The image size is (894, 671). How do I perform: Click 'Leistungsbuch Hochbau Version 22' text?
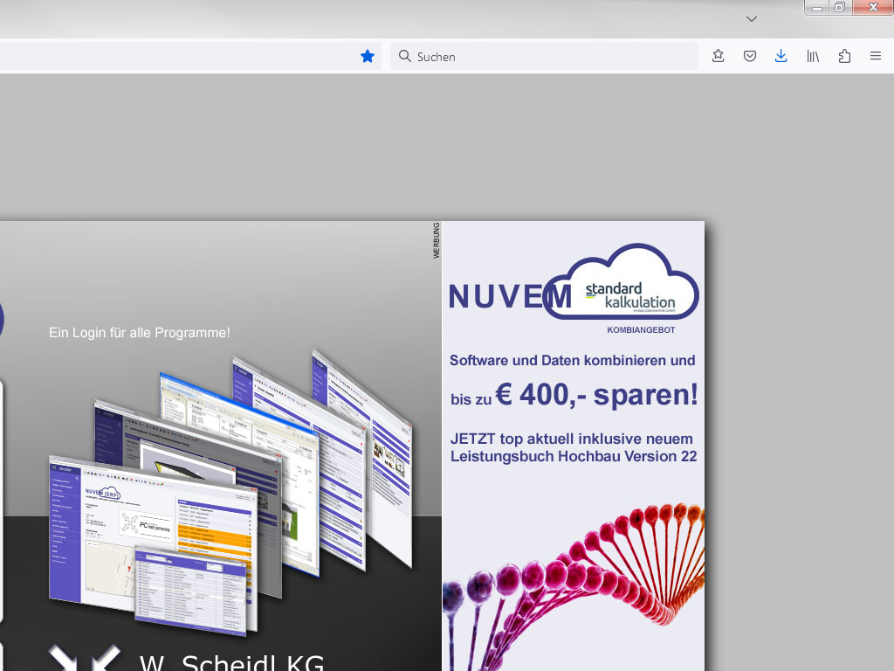tap(574, 456)
